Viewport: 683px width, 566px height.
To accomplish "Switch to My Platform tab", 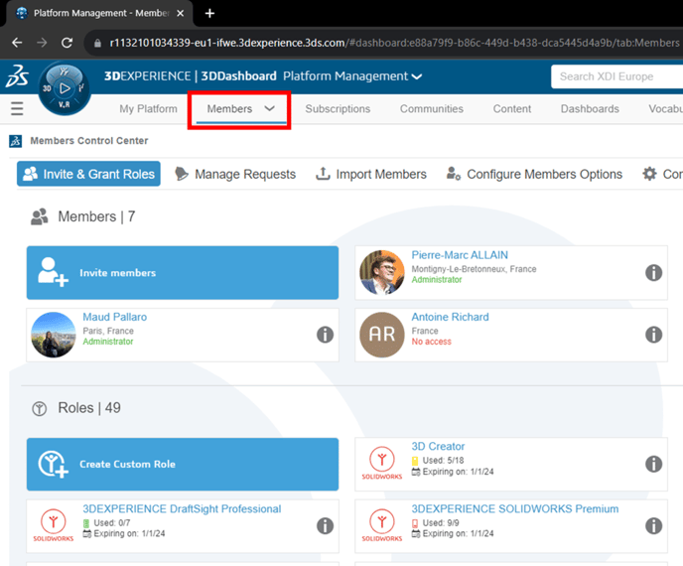I will point(149,109).
